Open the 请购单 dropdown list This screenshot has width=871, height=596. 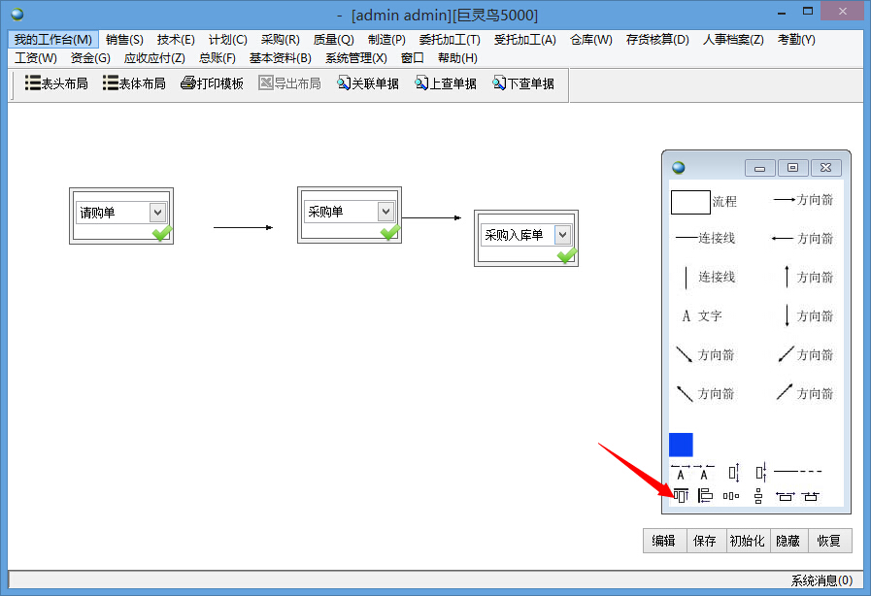click(160, 212)
